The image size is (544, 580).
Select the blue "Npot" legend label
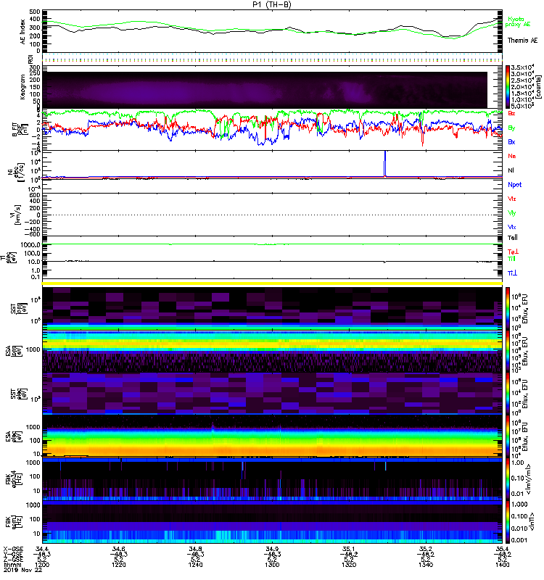[514, 185]
